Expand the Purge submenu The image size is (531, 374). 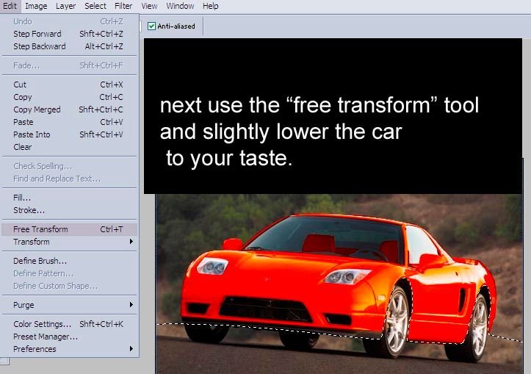tap(70, 305)
